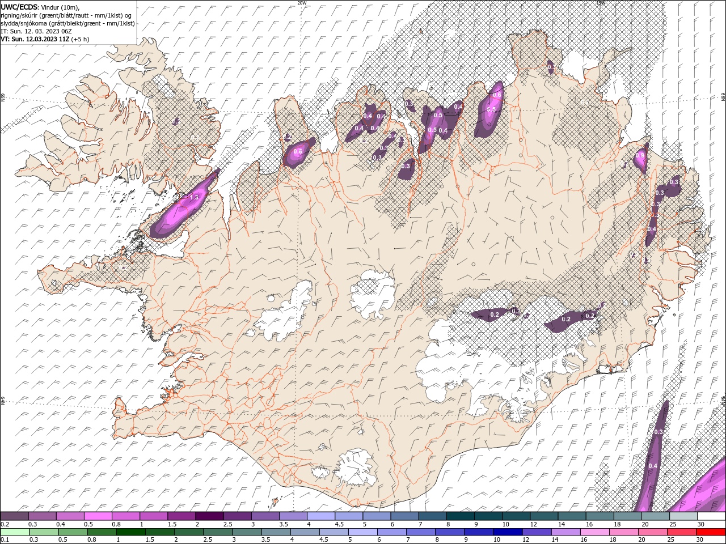The width and height of the screenshot is (726, 544).
Task: Click the dark teal swatch labeled 8 in snow scale
Action: pyautogui.click(x=460, y=516)
